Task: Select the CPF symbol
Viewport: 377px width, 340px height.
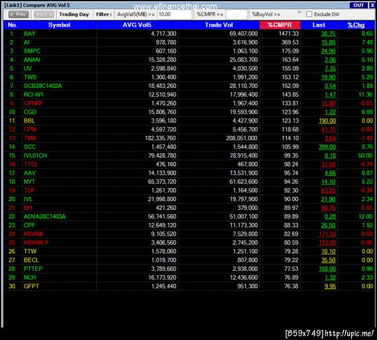Action: click(30, 225)
